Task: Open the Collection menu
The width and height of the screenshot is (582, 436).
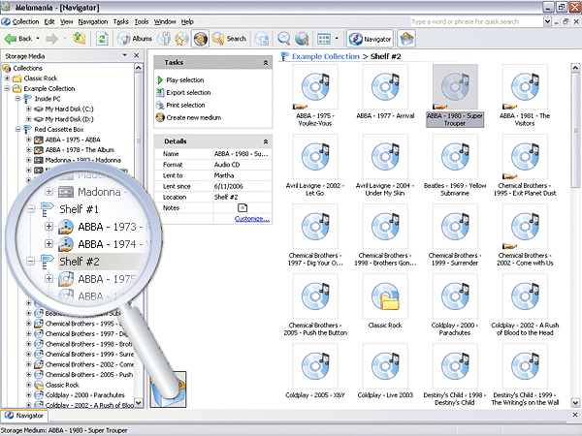Action: (25, 20)
